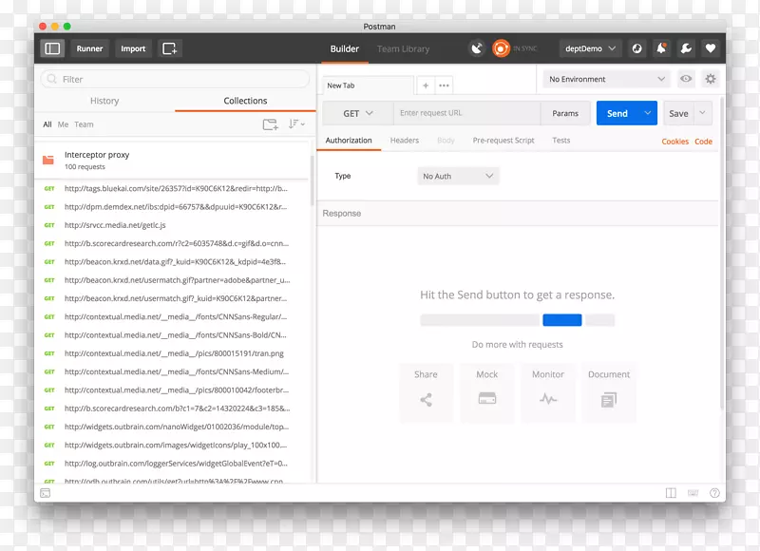The width and height of the screenshot is (760, 551).
Task: Toggle the sidebar panel icon
Action: (x=52, y=48)
